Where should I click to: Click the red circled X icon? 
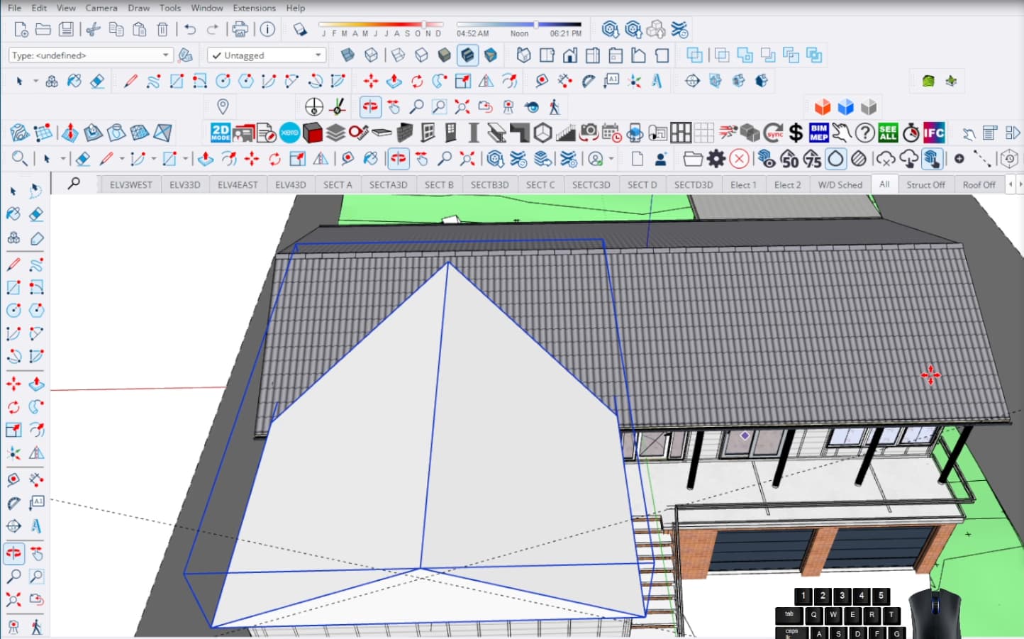pyautogui.click(x=739, y=159)
